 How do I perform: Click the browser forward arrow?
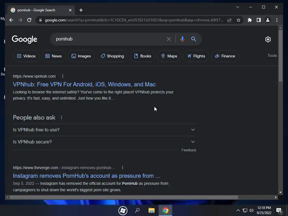pos(20,20)
